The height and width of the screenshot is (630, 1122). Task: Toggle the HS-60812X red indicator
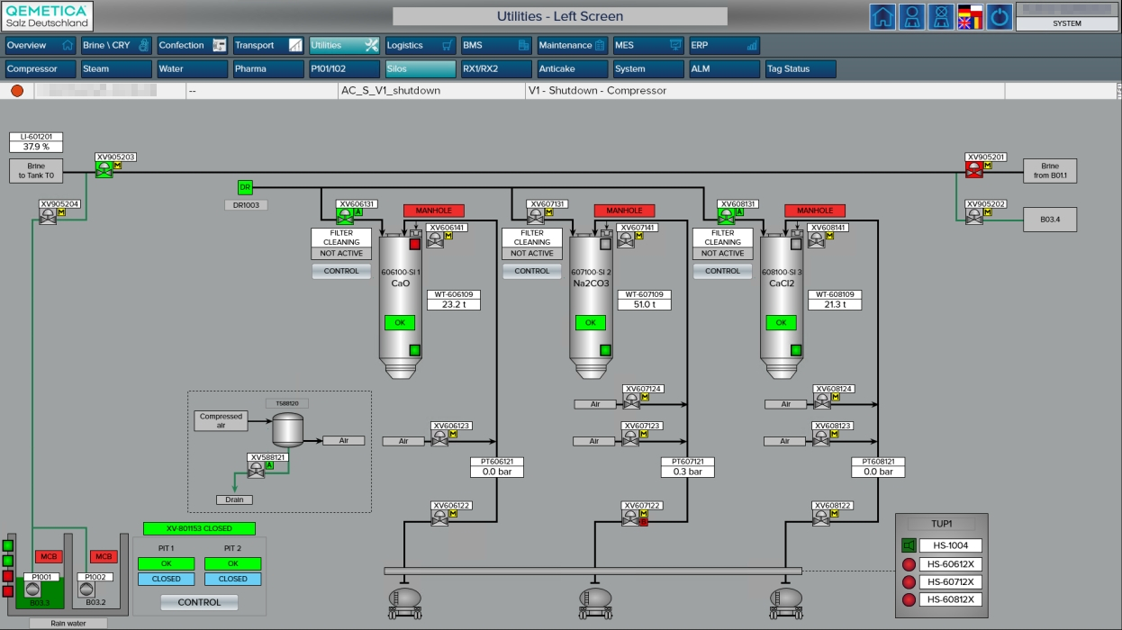(x=909, y=599)
